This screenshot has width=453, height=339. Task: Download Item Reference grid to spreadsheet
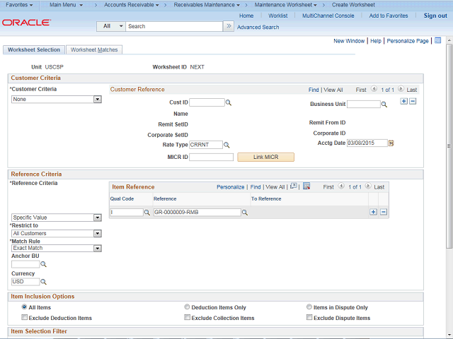coord(306,186)
